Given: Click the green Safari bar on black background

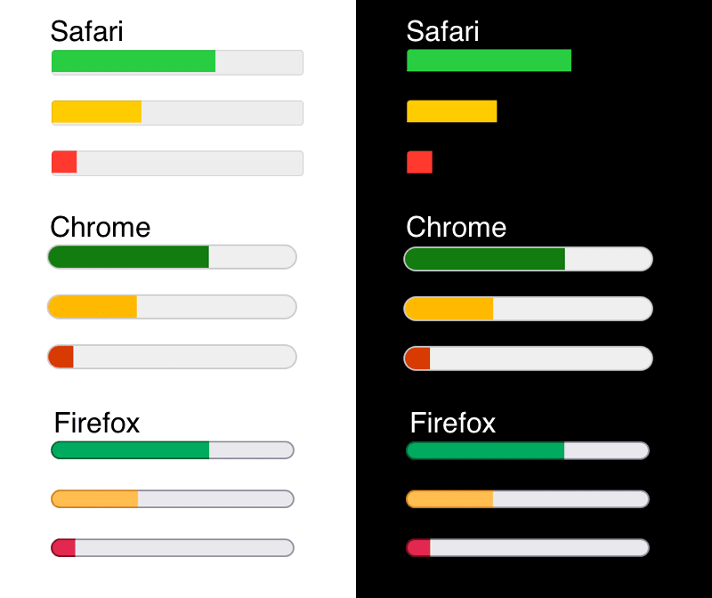Looking at the screenshot, I should coord(489,60).
